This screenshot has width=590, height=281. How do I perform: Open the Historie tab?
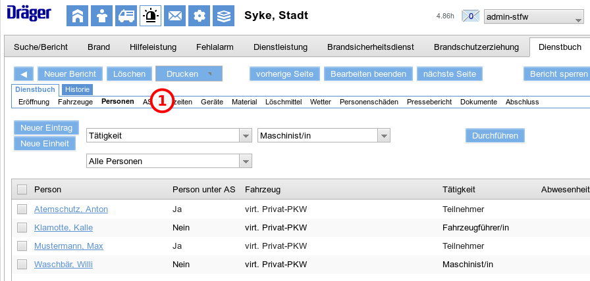pyautogui.click(x=78, y=89)
